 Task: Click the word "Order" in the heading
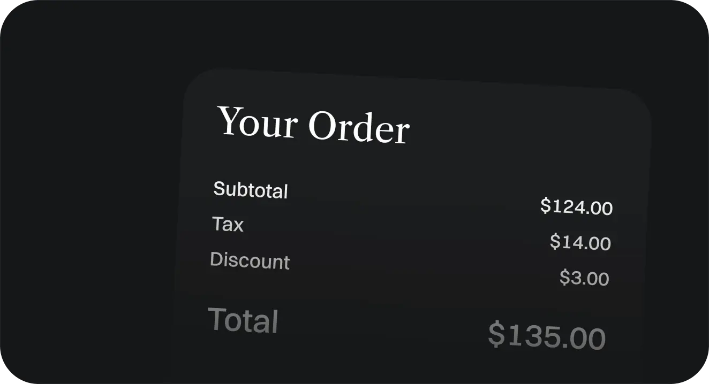(359, 128)
